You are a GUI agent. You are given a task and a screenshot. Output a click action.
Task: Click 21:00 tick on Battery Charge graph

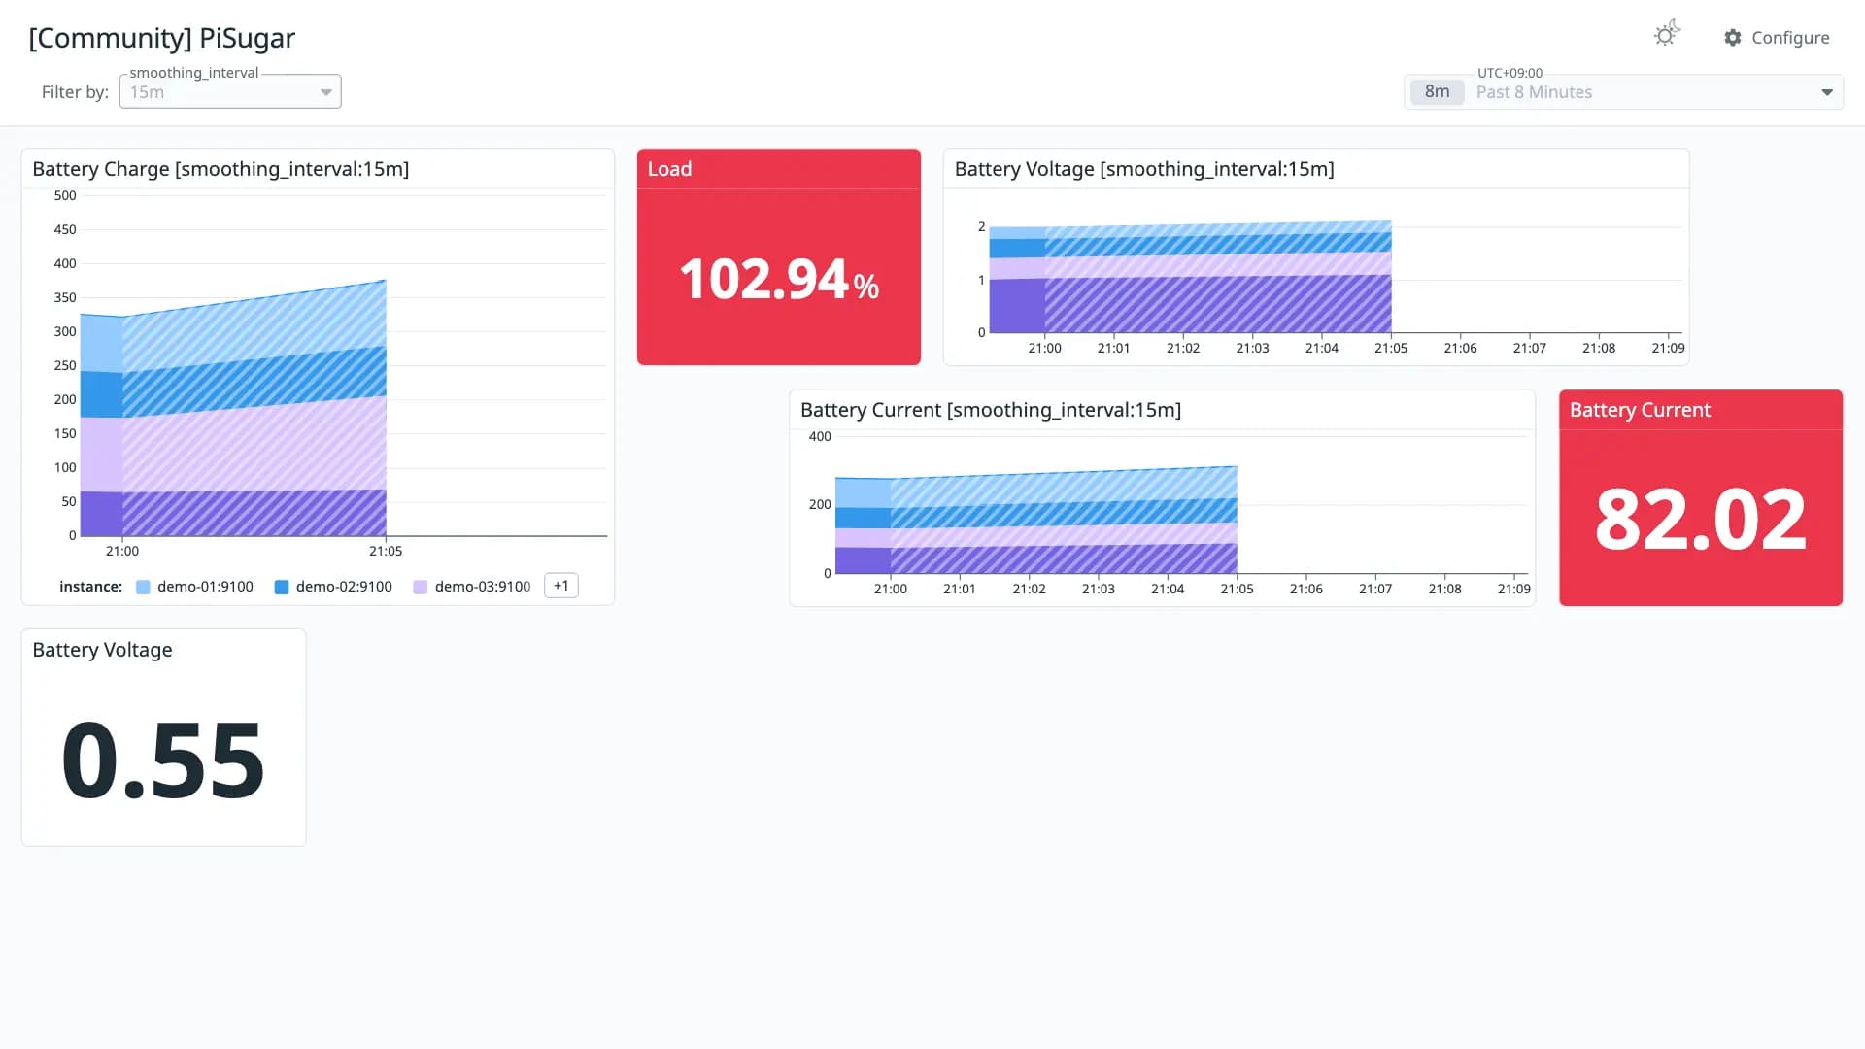[x=122, y=551]
